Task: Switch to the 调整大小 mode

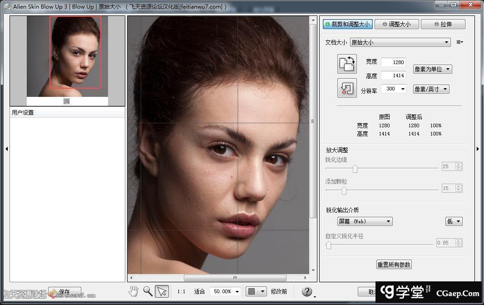Action: (396, 24)
